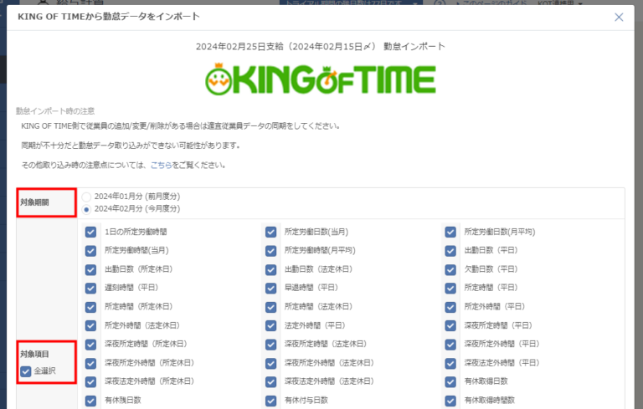Deselect the 有休取得日数 checkbox

[x=451, y=381]
